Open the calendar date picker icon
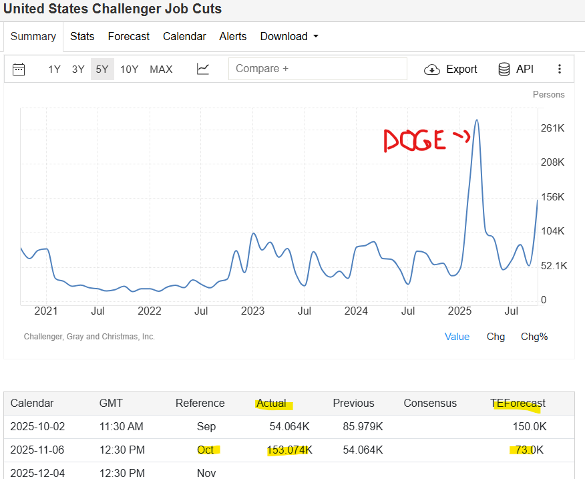Screen dimensions: 585x479 click(x=19, y=69)
